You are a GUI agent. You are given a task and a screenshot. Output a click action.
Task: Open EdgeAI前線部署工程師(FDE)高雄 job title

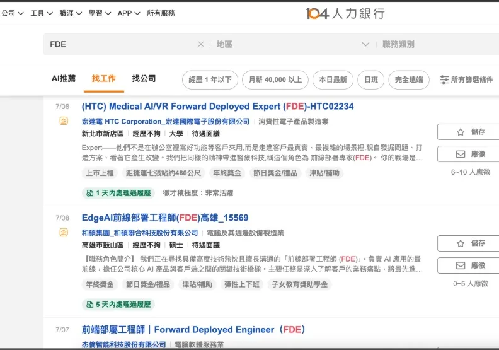(x=165, y=218)
